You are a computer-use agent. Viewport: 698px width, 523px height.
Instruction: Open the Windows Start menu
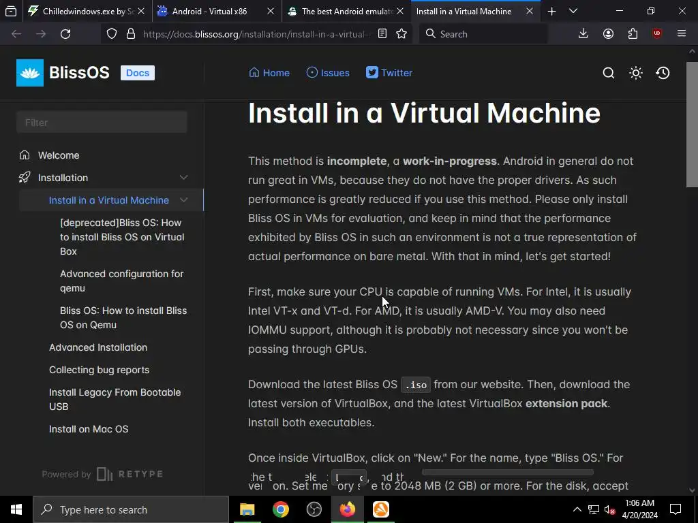(16, 509)
